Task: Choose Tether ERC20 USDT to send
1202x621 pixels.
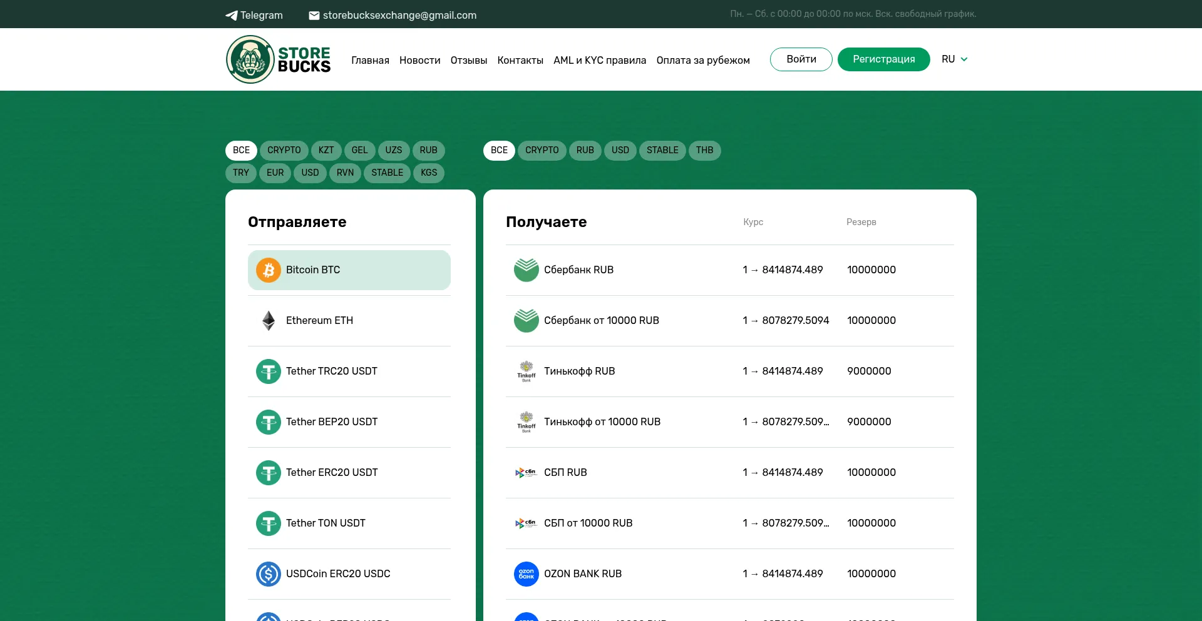Action: coord(349,473)
